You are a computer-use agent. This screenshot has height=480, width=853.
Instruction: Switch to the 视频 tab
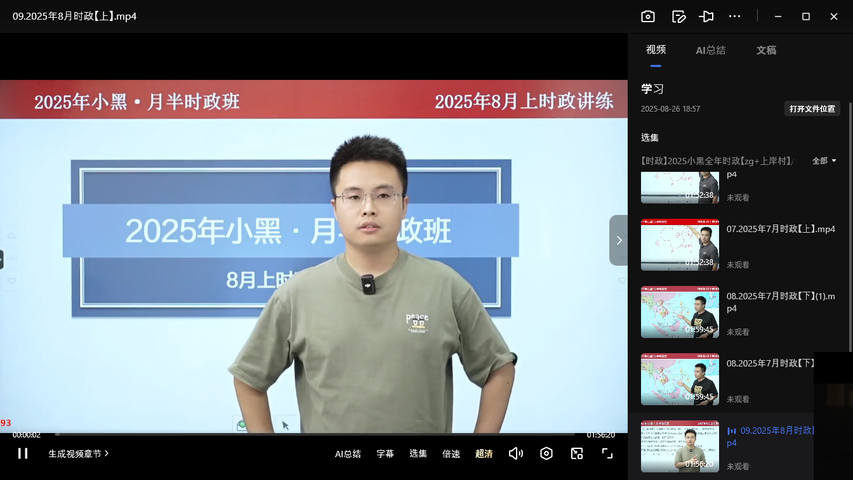click(x=656, y=50)
